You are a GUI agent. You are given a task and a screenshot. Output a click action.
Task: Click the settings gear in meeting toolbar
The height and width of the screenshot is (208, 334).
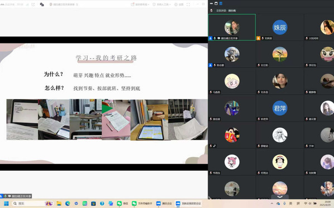pyautogui.click(x=179, y=4)
